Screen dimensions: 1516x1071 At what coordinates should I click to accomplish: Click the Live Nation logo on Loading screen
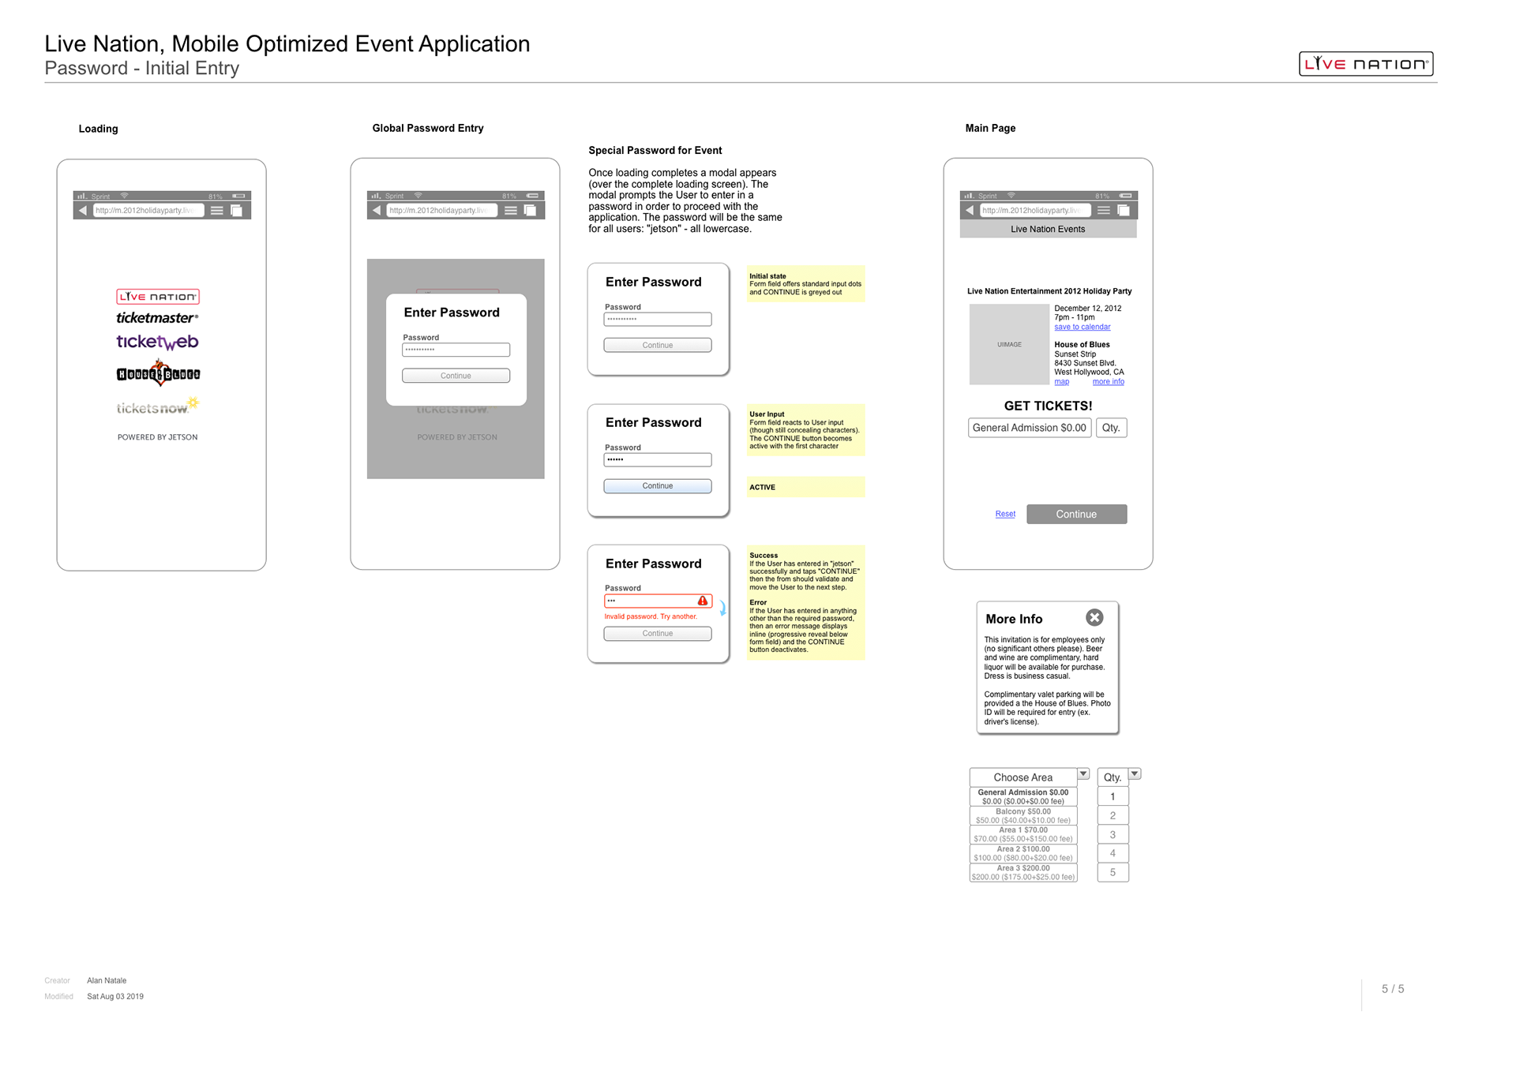coord(158,297)
